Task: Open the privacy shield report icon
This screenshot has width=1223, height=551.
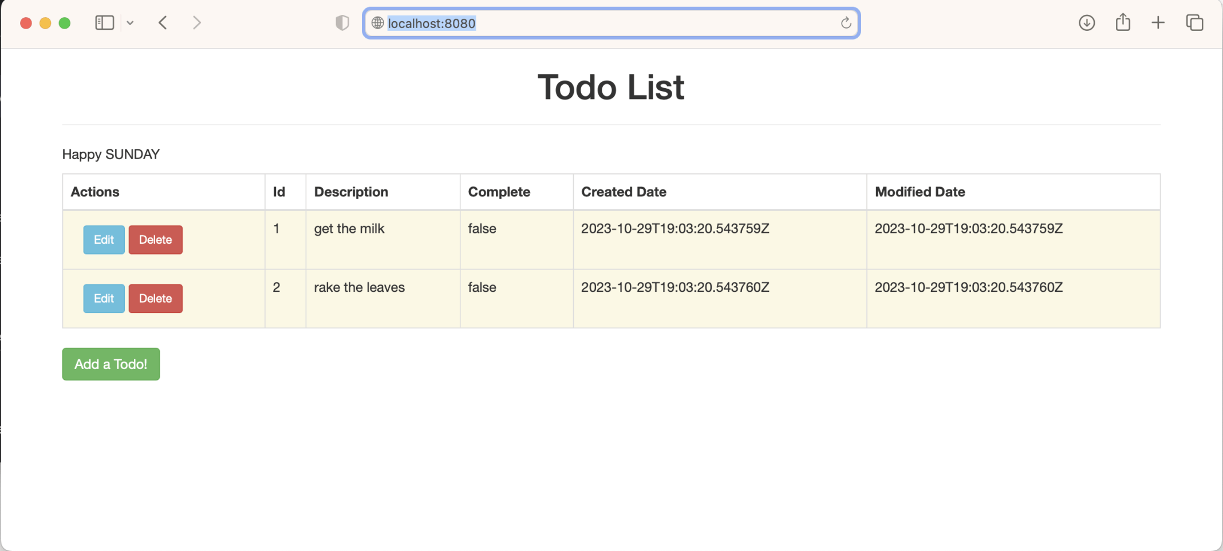Action: (342, 23)
